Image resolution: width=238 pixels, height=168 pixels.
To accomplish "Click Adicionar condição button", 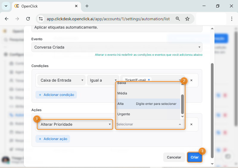I will point(56,95).
